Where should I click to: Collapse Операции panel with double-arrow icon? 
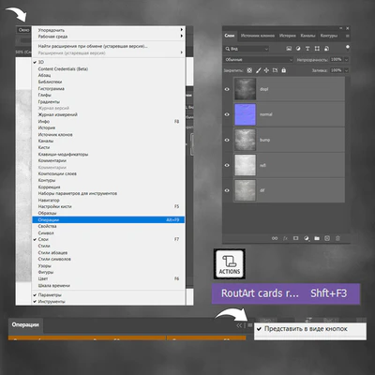pyautogui.click(x=239, y=325)
